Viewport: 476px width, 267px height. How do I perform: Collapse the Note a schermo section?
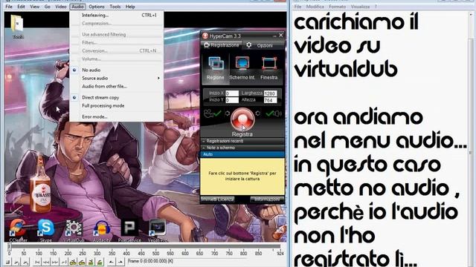(x=242, y=148)
